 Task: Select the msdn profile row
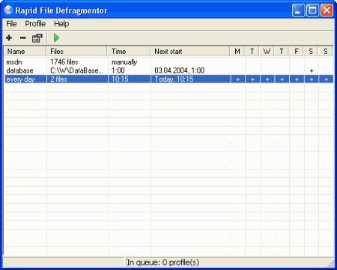point(168,62)
